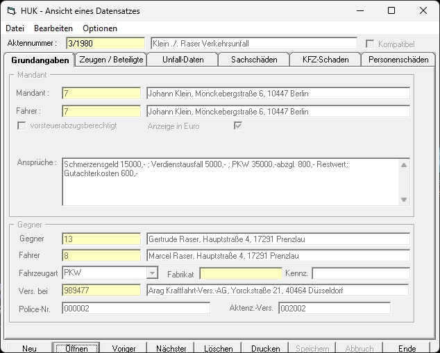Screen dimensions: 440x353
Task: Click the Fabrikat input field
Action: point(241,273)
